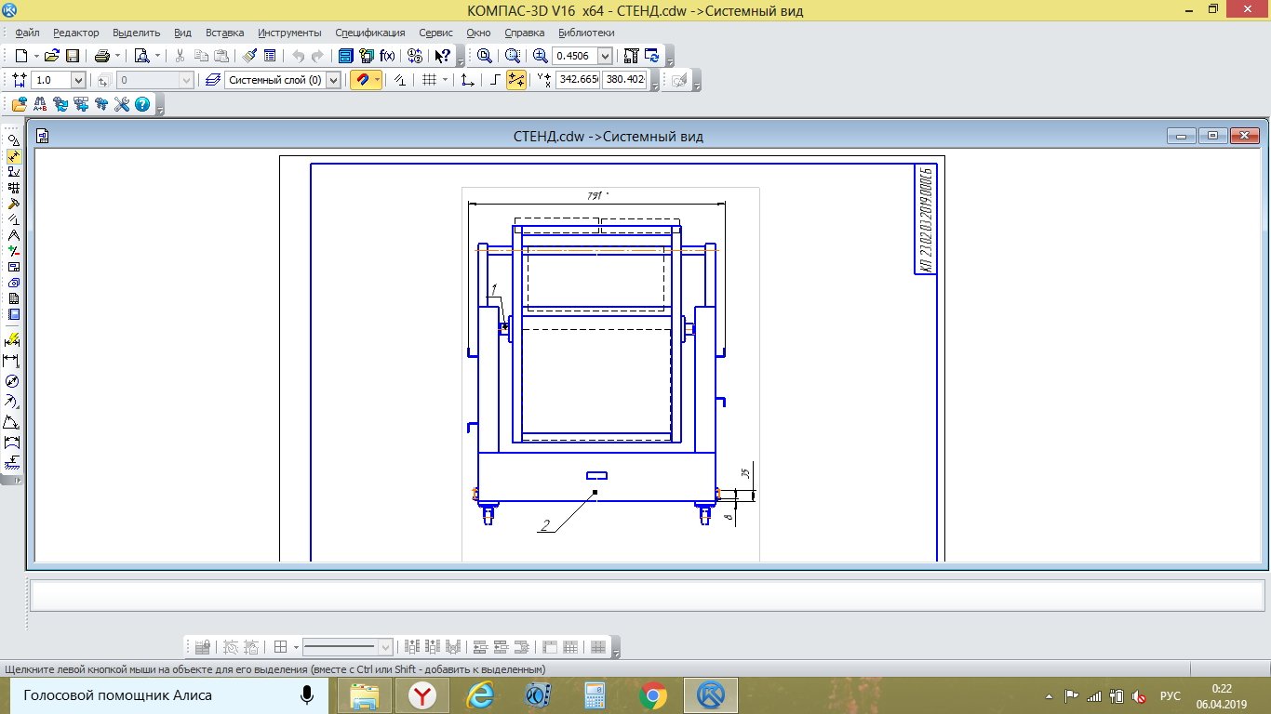
Task: Choose the diametral dimension tool
Action: tap(13, 381)
